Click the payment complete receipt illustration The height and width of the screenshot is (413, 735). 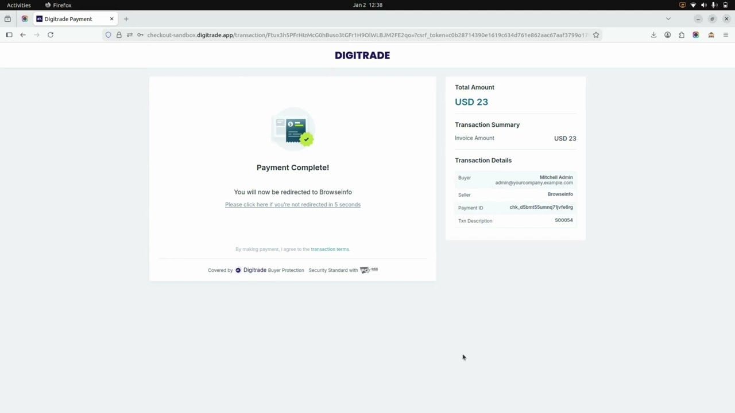pos(293,130)
